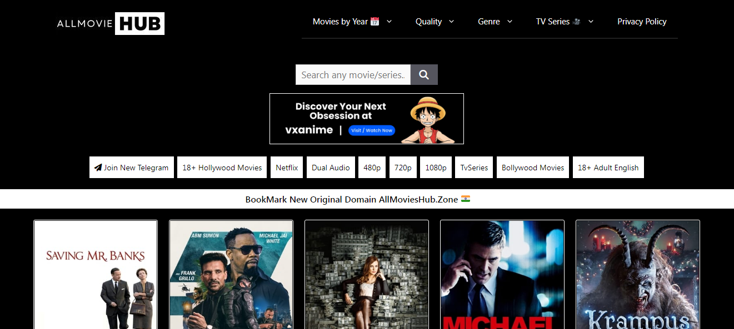Expand the TV Series dropdown arrow
The width and height of the screenshot is (734, 329).
pyautogui.click(x=591, y=22)
